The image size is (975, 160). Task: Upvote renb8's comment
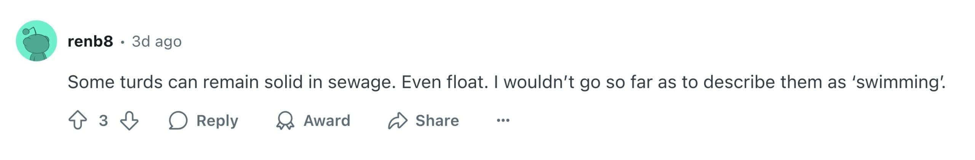coord(77,121)
